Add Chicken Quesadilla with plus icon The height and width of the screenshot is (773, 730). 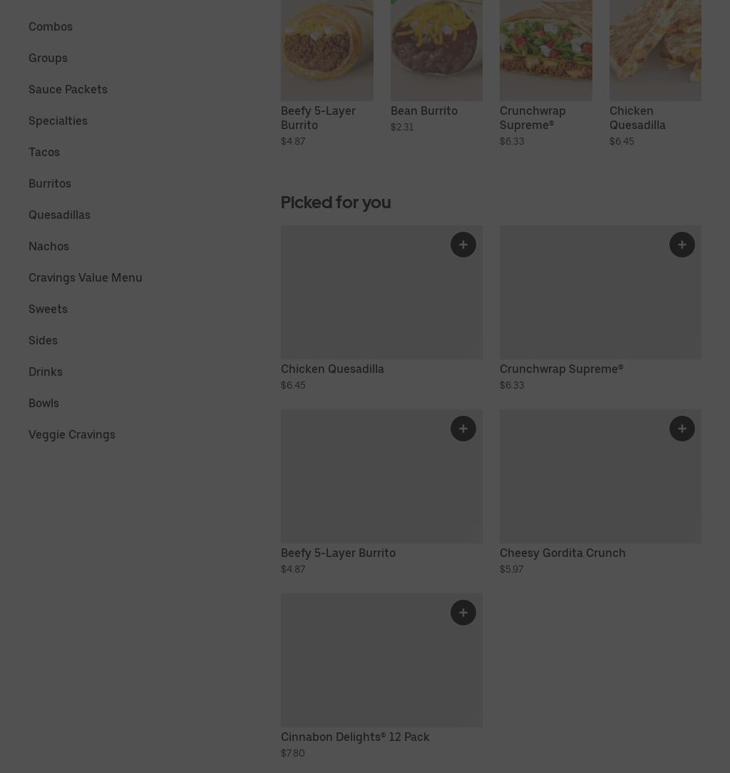[463, 245]
